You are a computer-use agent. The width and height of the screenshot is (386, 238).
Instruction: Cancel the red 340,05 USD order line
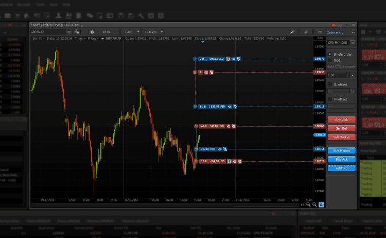pyautogui.click(x=234, y=126)
